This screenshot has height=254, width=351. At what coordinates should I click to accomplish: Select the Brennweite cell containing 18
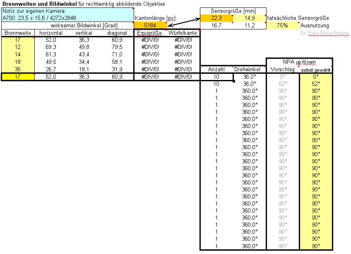(18, 61)
